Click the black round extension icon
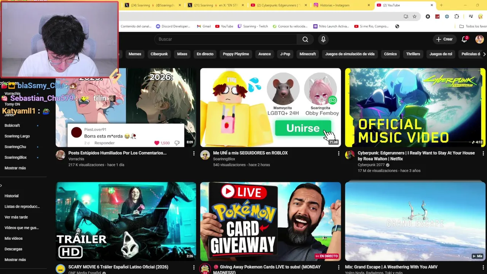This screenshot has width=487, height=274. pyautogui.click(x=428, y=16)
